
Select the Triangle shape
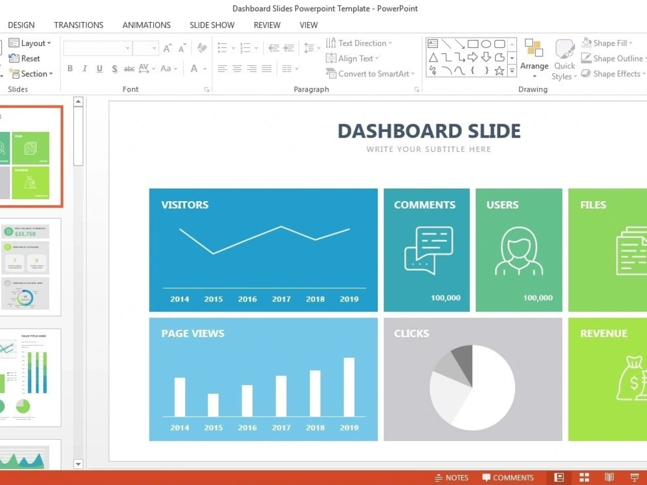tap(433, 58)
